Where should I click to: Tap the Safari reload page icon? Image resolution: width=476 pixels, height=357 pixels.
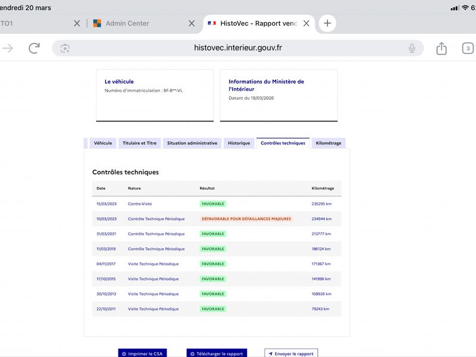pyautogui.click(x=35, y=48)
